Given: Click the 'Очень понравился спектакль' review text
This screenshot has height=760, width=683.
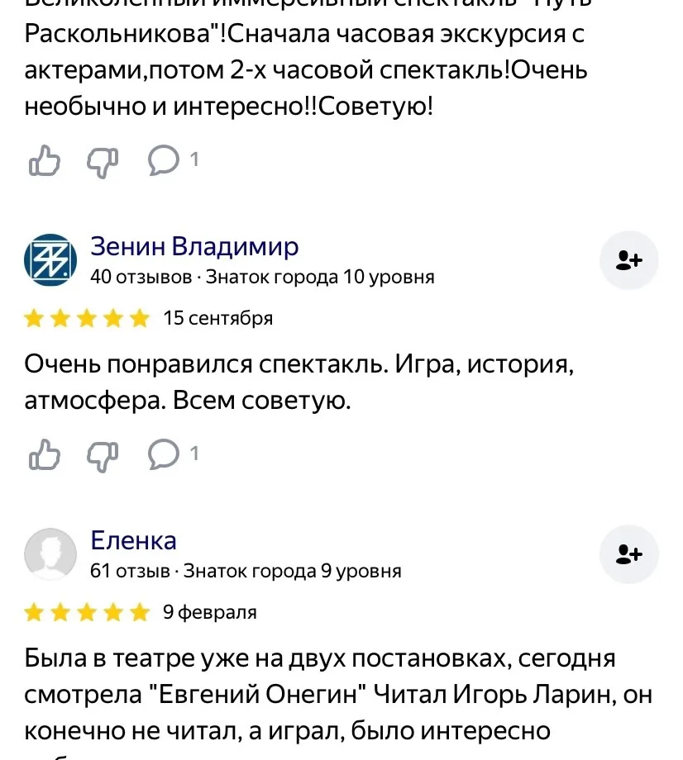Looking at the screenshot, I should pos(299,382).
